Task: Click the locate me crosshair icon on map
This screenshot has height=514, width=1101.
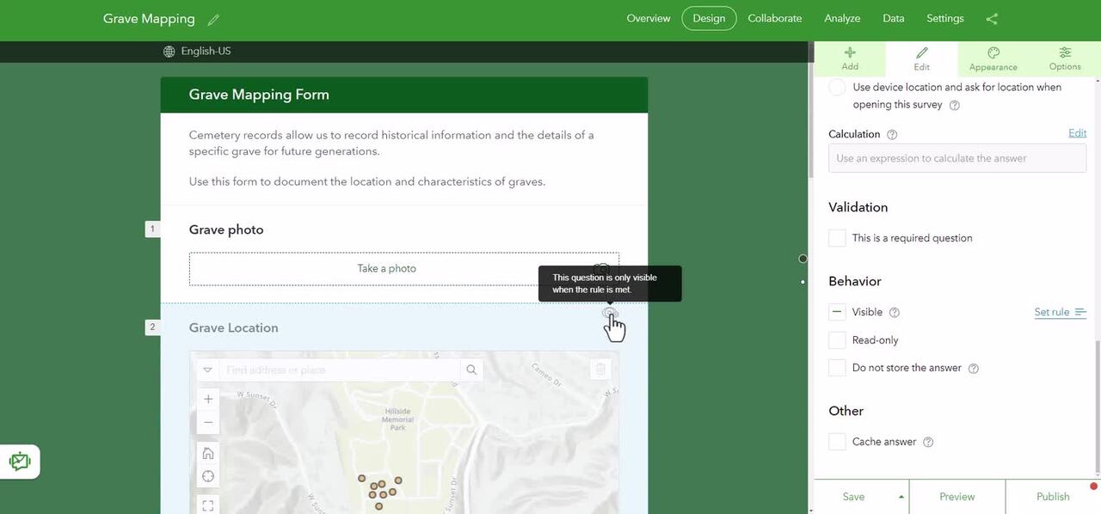Action: point(208,476)
